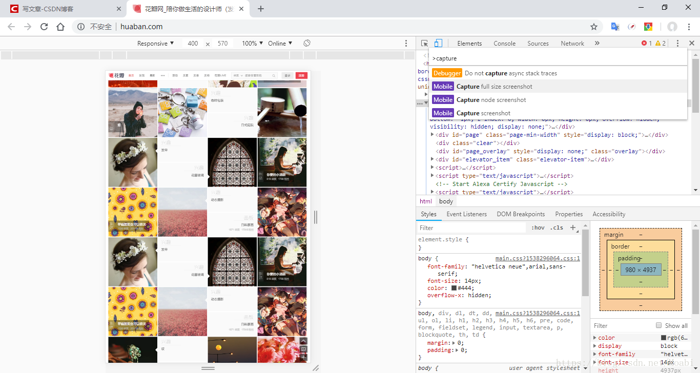Screen dimensions: 700x373
Task: Bookmark this page with the star icon
Action: pos(594,27)
